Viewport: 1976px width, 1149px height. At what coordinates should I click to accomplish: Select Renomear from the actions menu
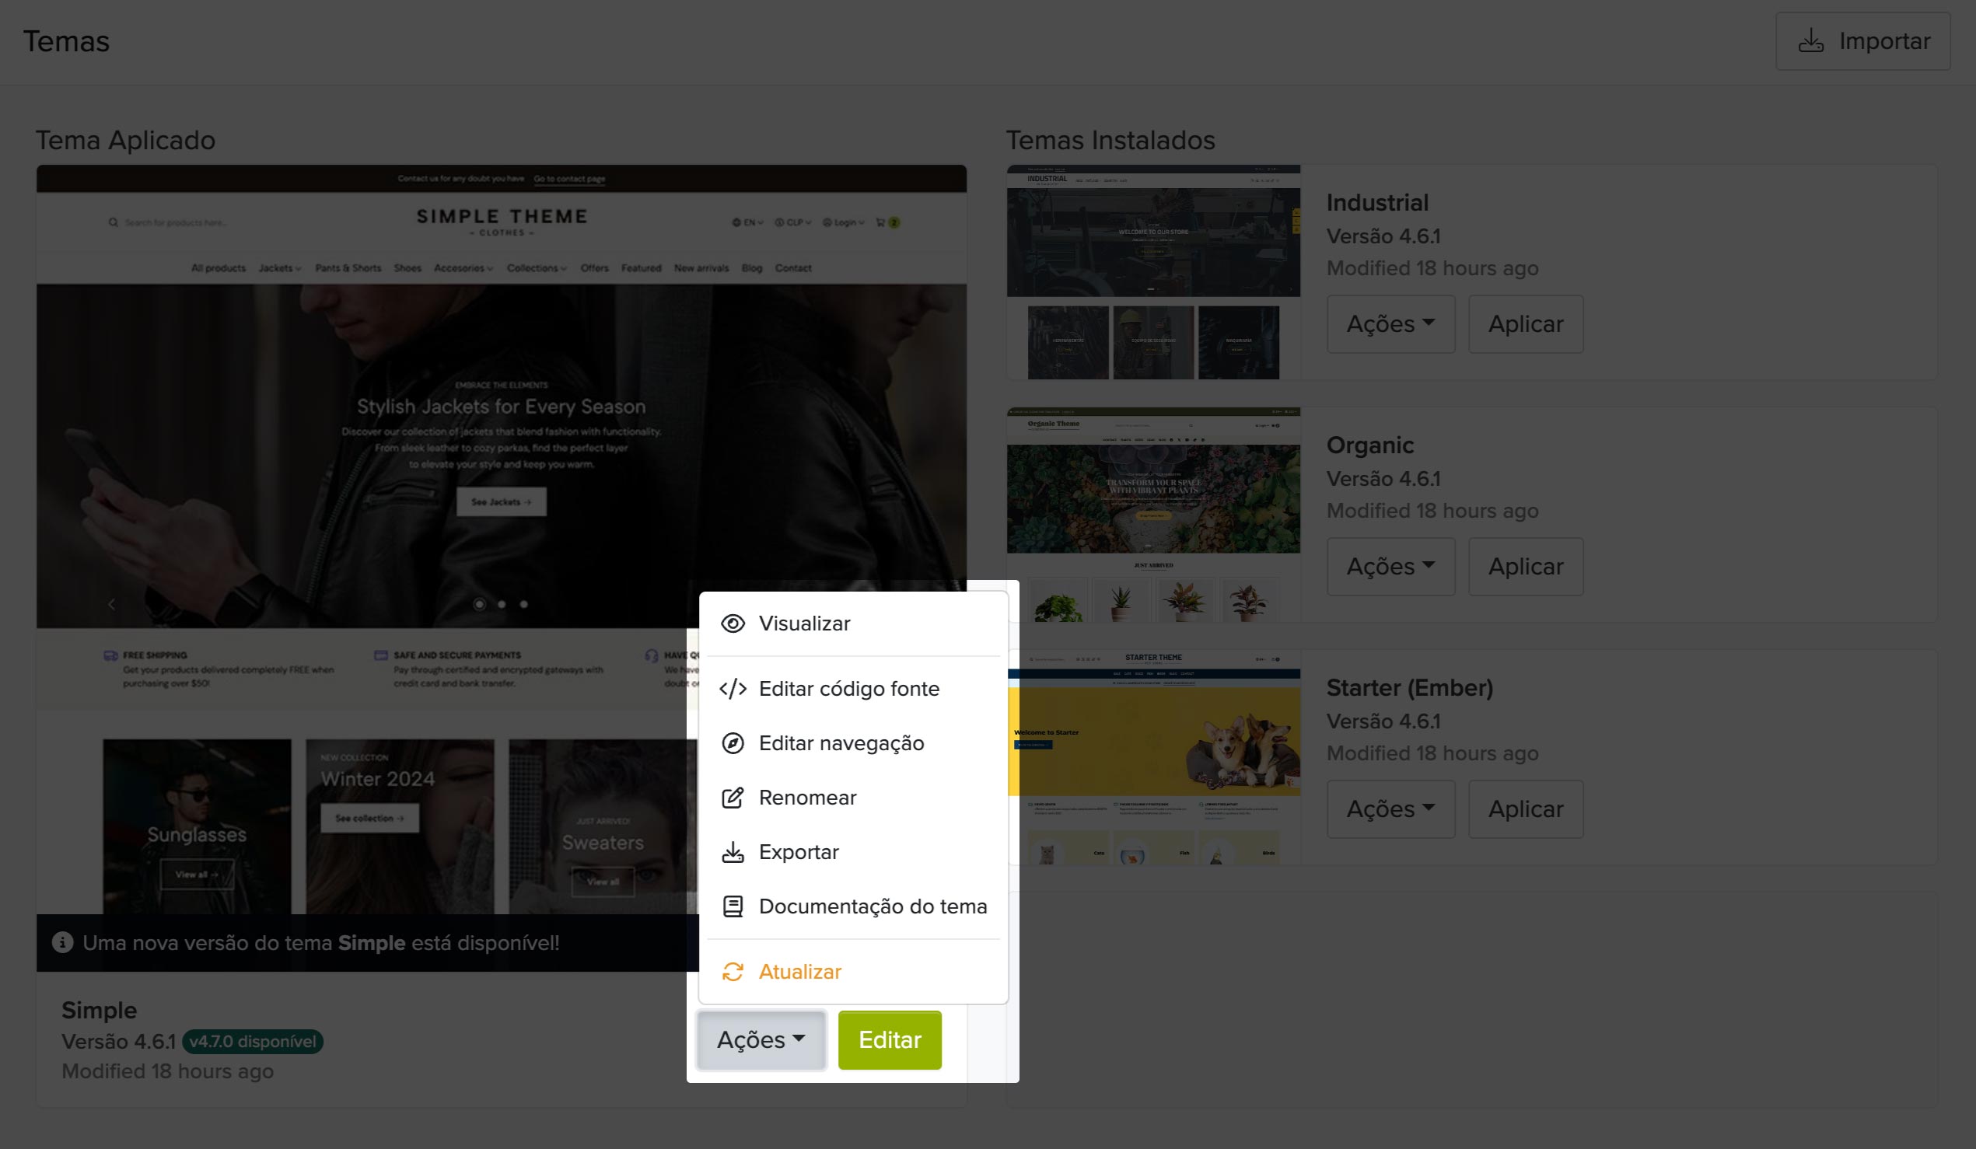807,798
